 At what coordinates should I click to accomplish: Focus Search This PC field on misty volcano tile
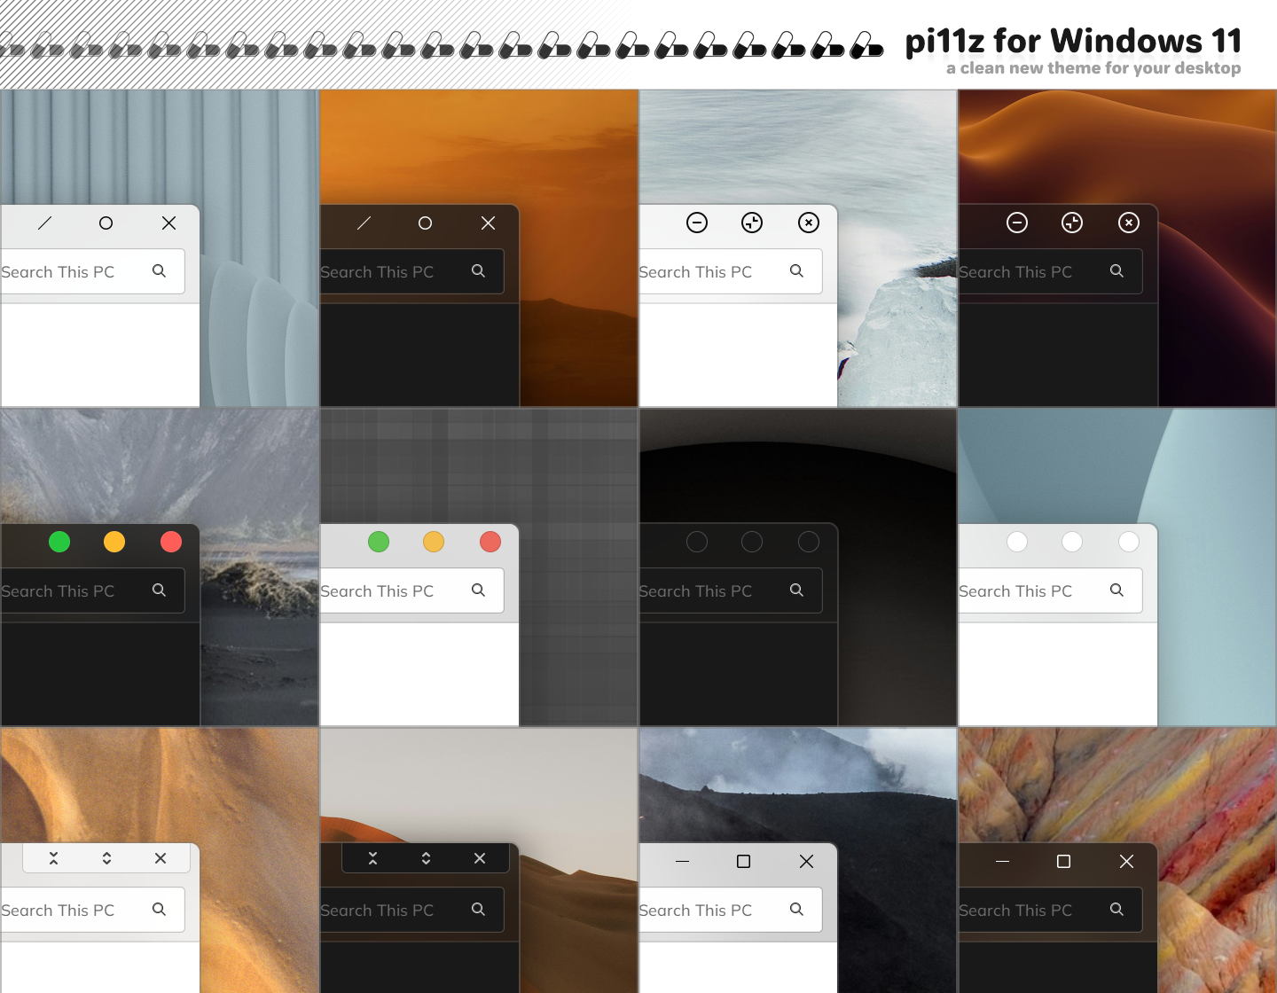coord(731,910)
